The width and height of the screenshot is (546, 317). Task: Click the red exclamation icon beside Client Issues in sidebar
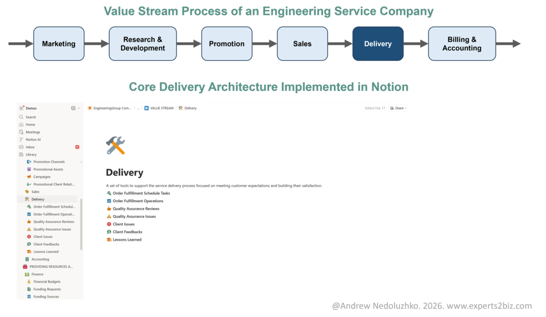[x=29, y=236]
